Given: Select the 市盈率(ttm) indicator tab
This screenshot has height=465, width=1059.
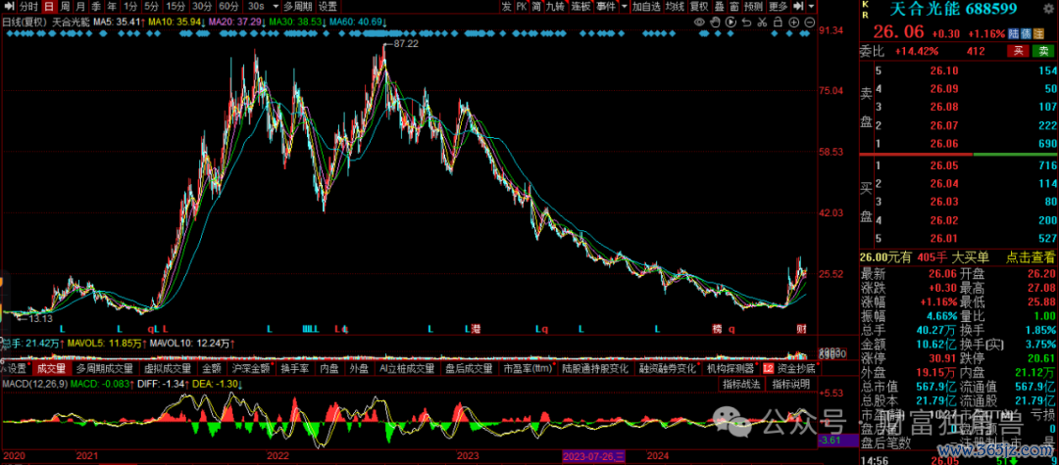Looking at the screenshot, I should 528,369.
